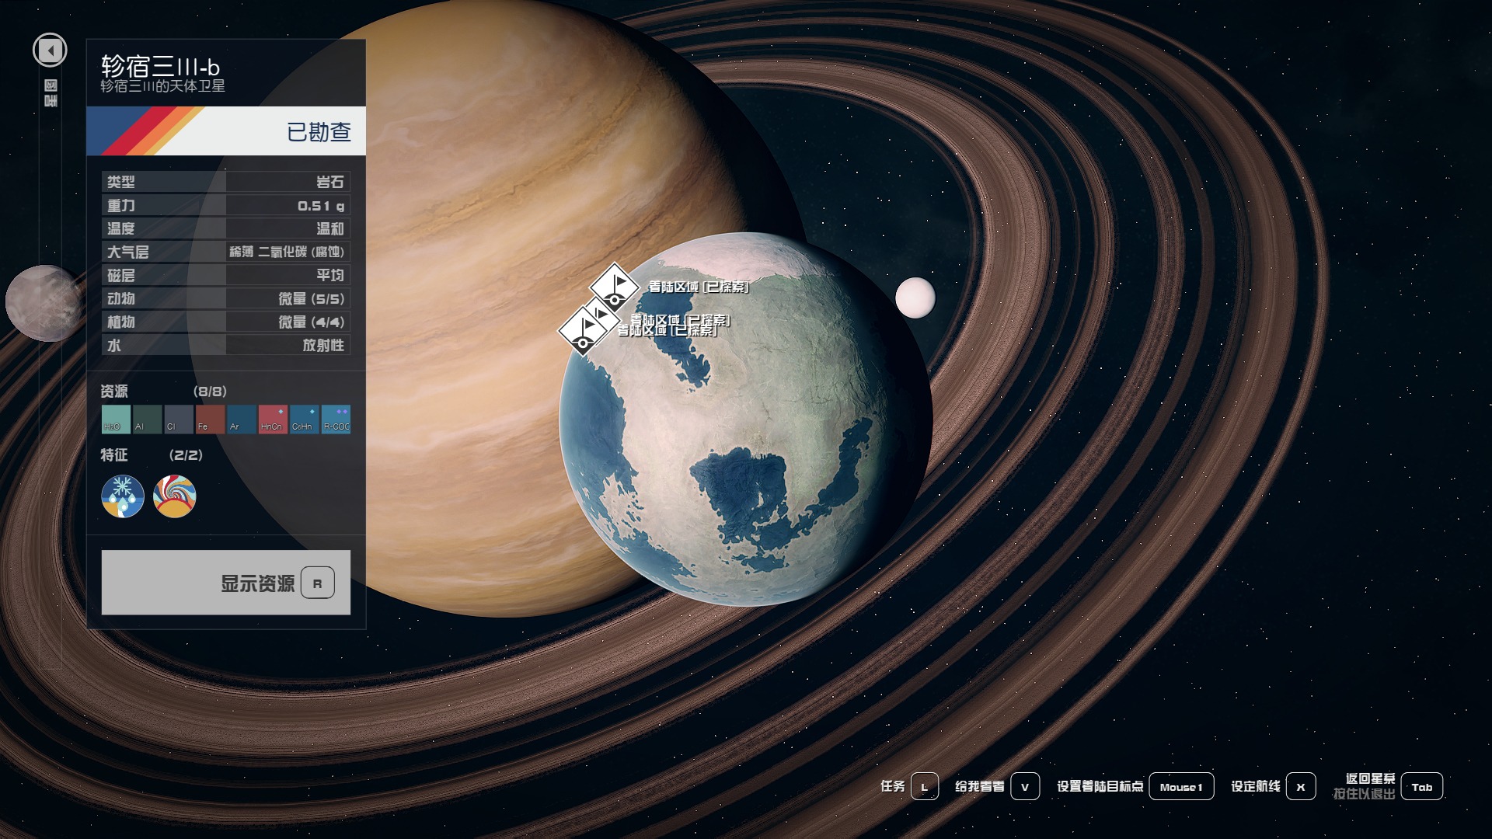Click the 显示资源 show resources button
The width and height of the screenshot is (1492, 839).
tap(226, 583)
